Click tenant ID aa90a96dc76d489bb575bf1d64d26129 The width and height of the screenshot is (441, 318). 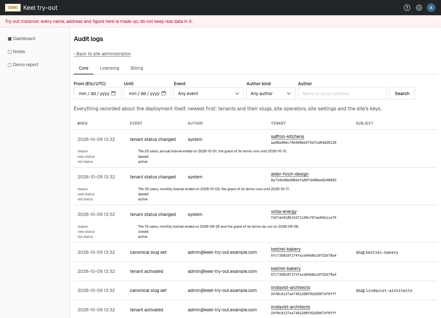point(303,143)
